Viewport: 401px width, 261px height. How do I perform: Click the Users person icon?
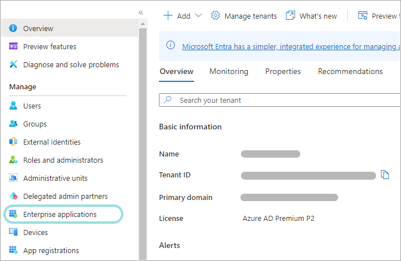[13, 106]
